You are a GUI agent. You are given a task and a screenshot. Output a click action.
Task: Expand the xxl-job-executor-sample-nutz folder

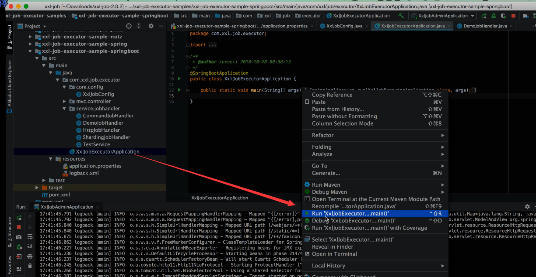point(30,37)
